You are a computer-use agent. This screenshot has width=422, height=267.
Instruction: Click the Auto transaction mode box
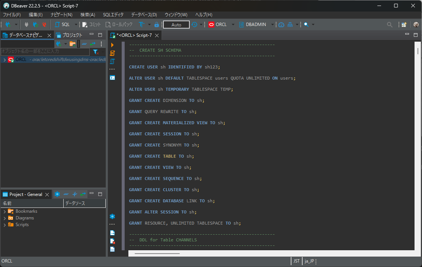click(x=176, y=25)
